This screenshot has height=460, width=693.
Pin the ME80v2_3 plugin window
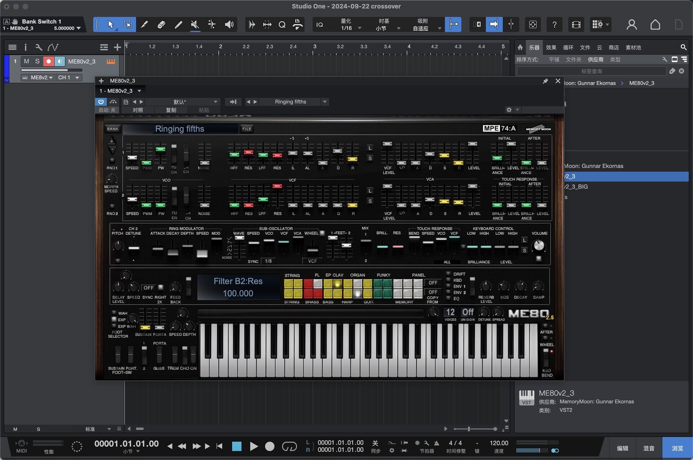tap(545, 81)
